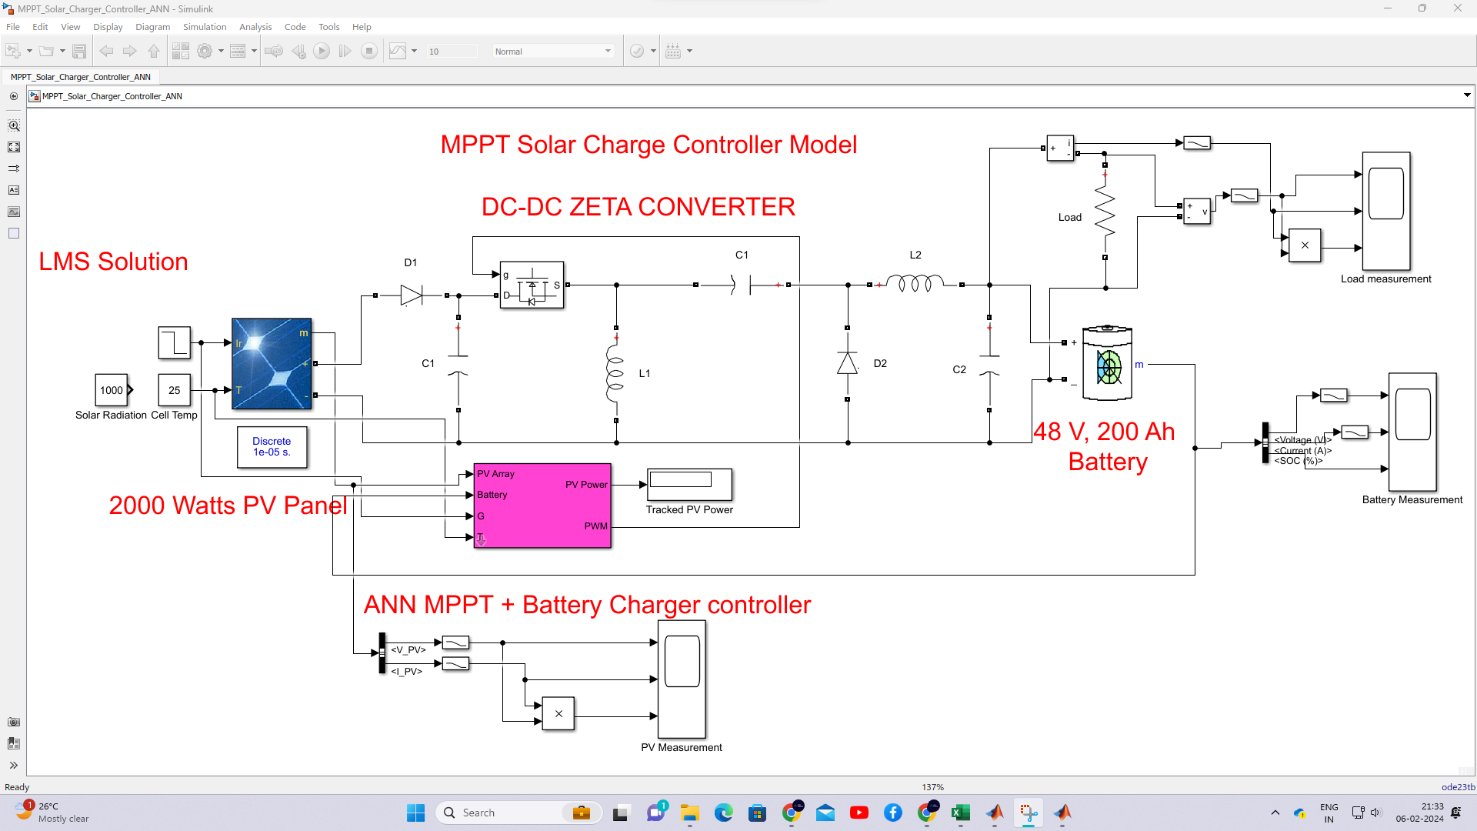Toggle the magenta ANN MPPT controller subsystem
This screenshot has height=831, width=1477.
542,506
